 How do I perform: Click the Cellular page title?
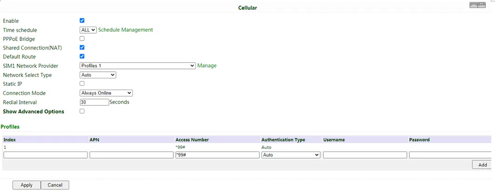(247, 7)
